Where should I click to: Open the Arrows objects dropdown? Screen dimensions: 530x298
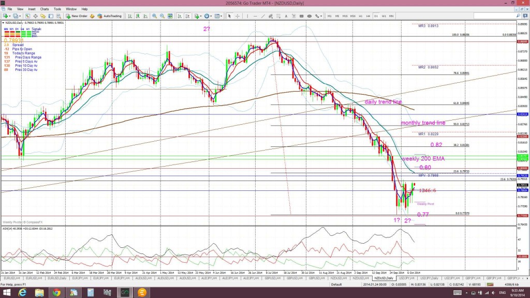pos(318,16)
